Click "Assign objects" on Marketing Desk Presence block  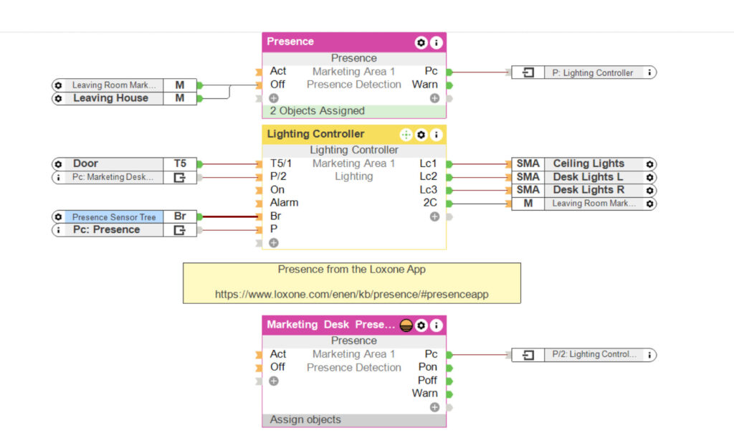coord(354,420)
